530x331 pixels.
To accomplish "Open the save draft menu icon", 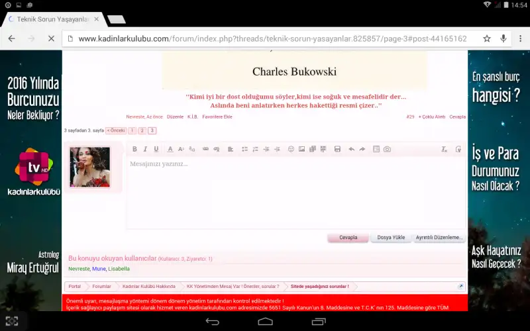I will click(x=337, y=150).
